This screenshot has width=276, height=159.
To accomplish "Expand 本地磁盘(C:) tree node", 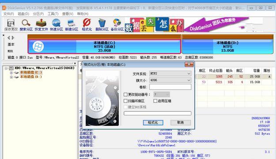I will coord(11,72).
